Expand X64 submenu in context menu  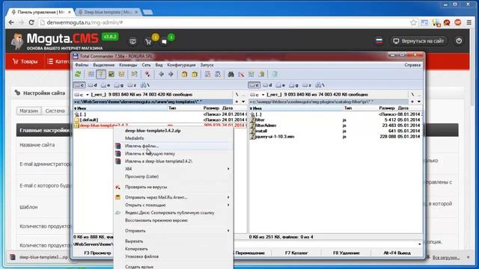[173, 169]
